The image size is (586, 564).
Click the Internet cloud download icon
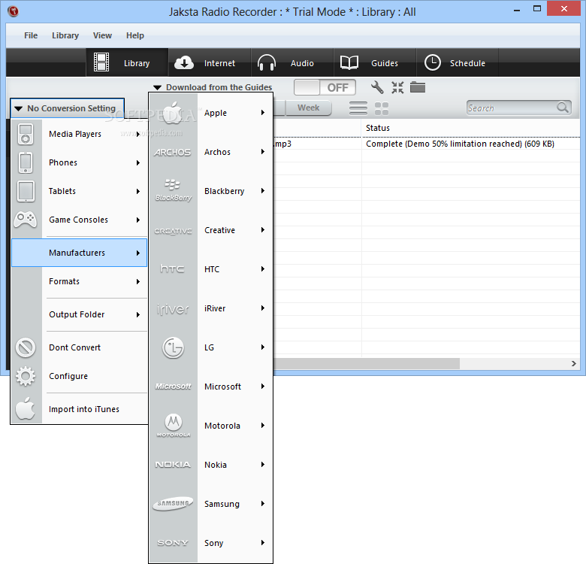point(184,63)
